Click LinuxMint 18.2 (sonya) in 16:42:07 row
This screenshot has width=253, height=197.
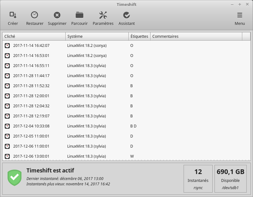87,46
